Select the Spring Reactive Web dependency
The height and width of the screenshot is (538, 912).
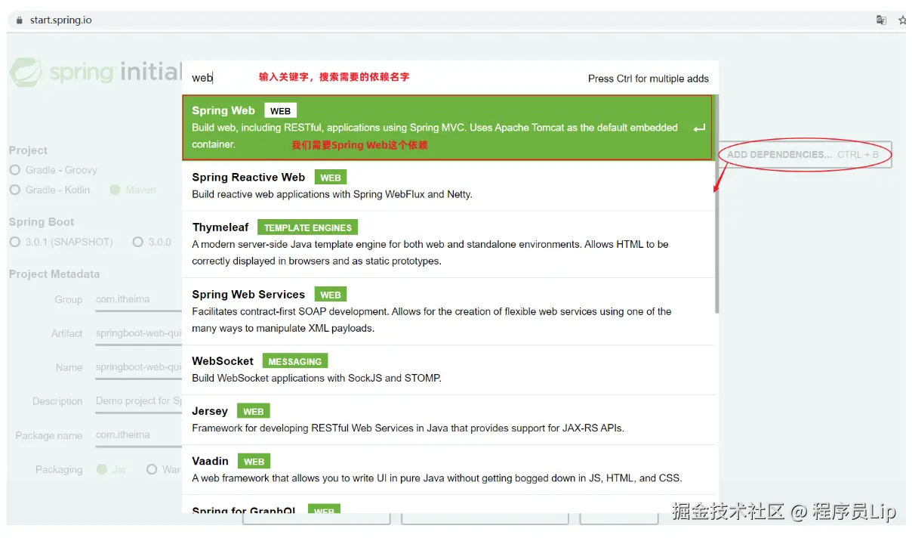click(448, 186)
